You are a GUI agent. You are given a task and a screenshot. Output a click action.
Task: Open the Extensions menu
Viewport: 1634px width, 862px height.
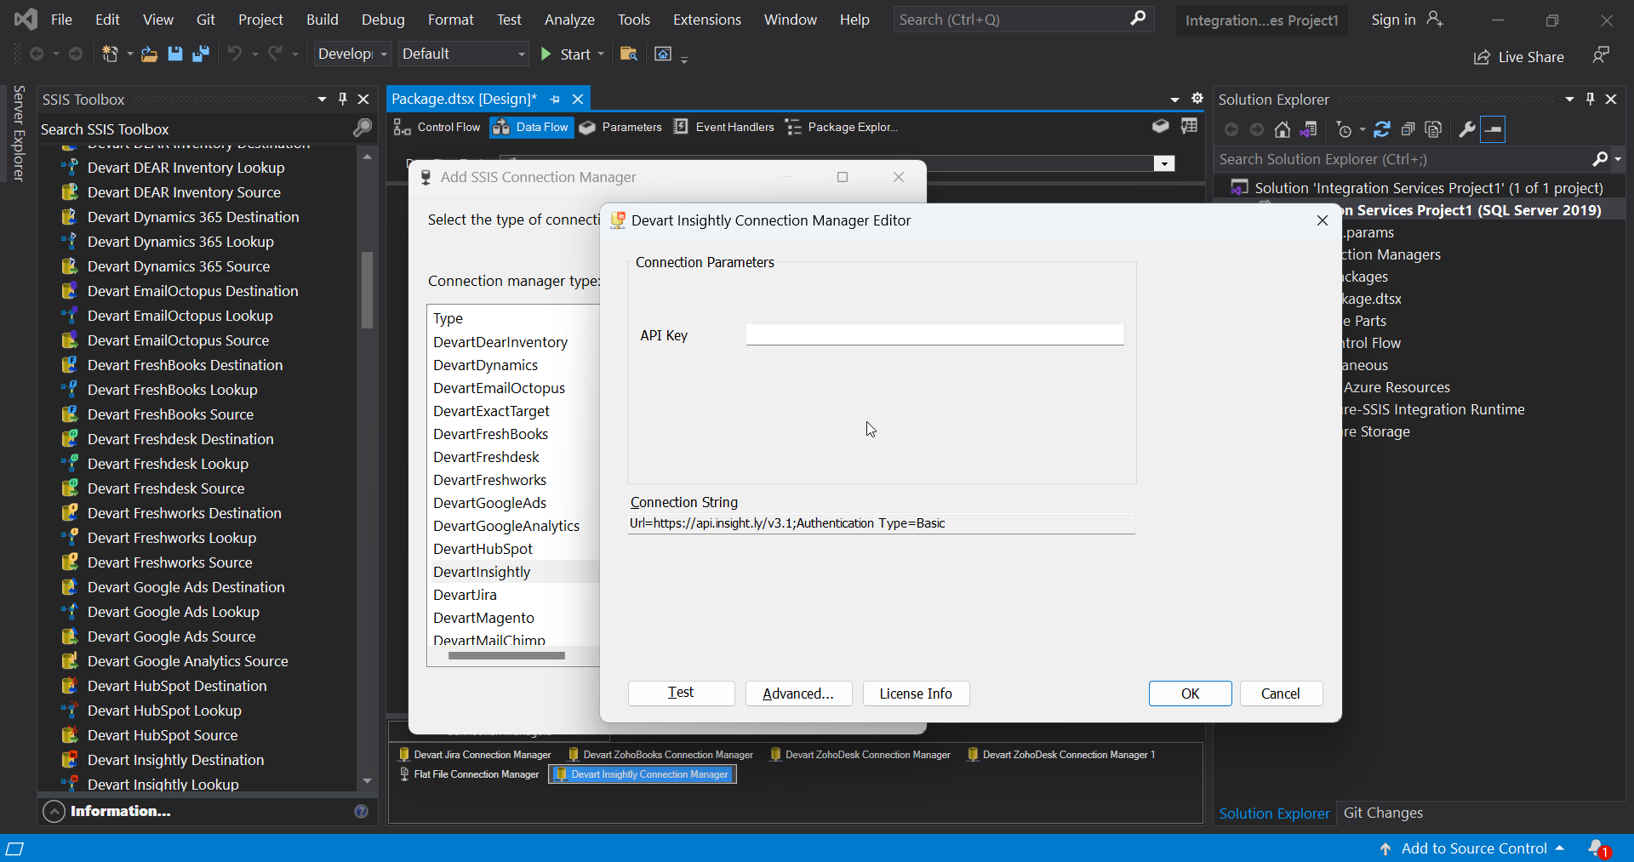coord(706,20)
